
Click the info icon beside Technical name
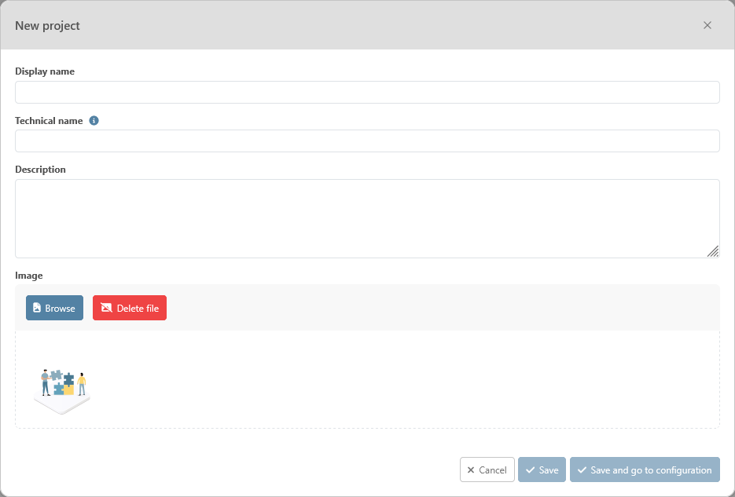point(94,121)
